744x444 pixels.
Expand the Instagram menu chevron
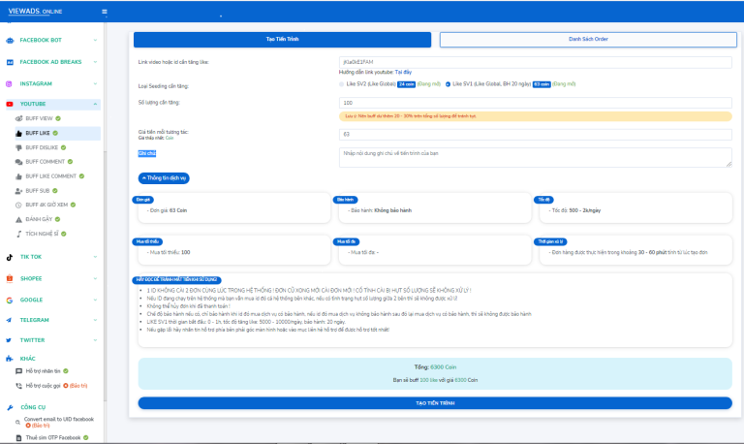click(95, 84)
